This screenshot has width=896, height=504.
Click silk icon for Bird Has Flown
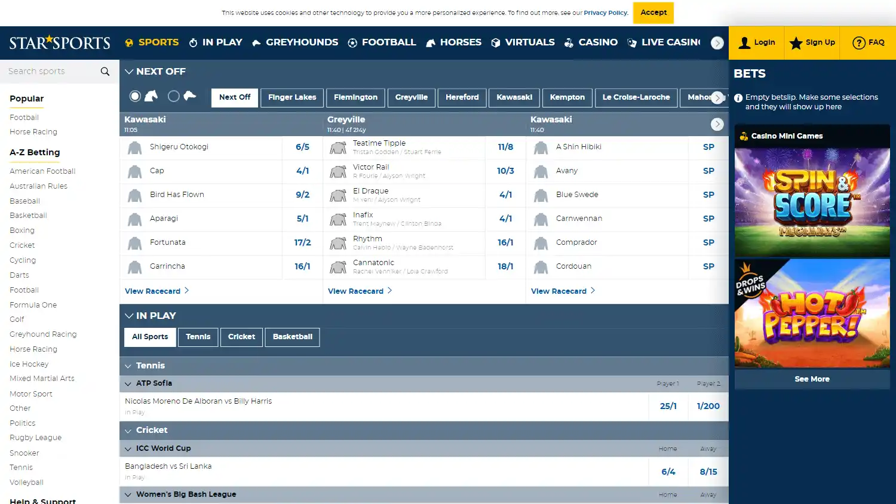pyautogui.click(x=135, y=195)
